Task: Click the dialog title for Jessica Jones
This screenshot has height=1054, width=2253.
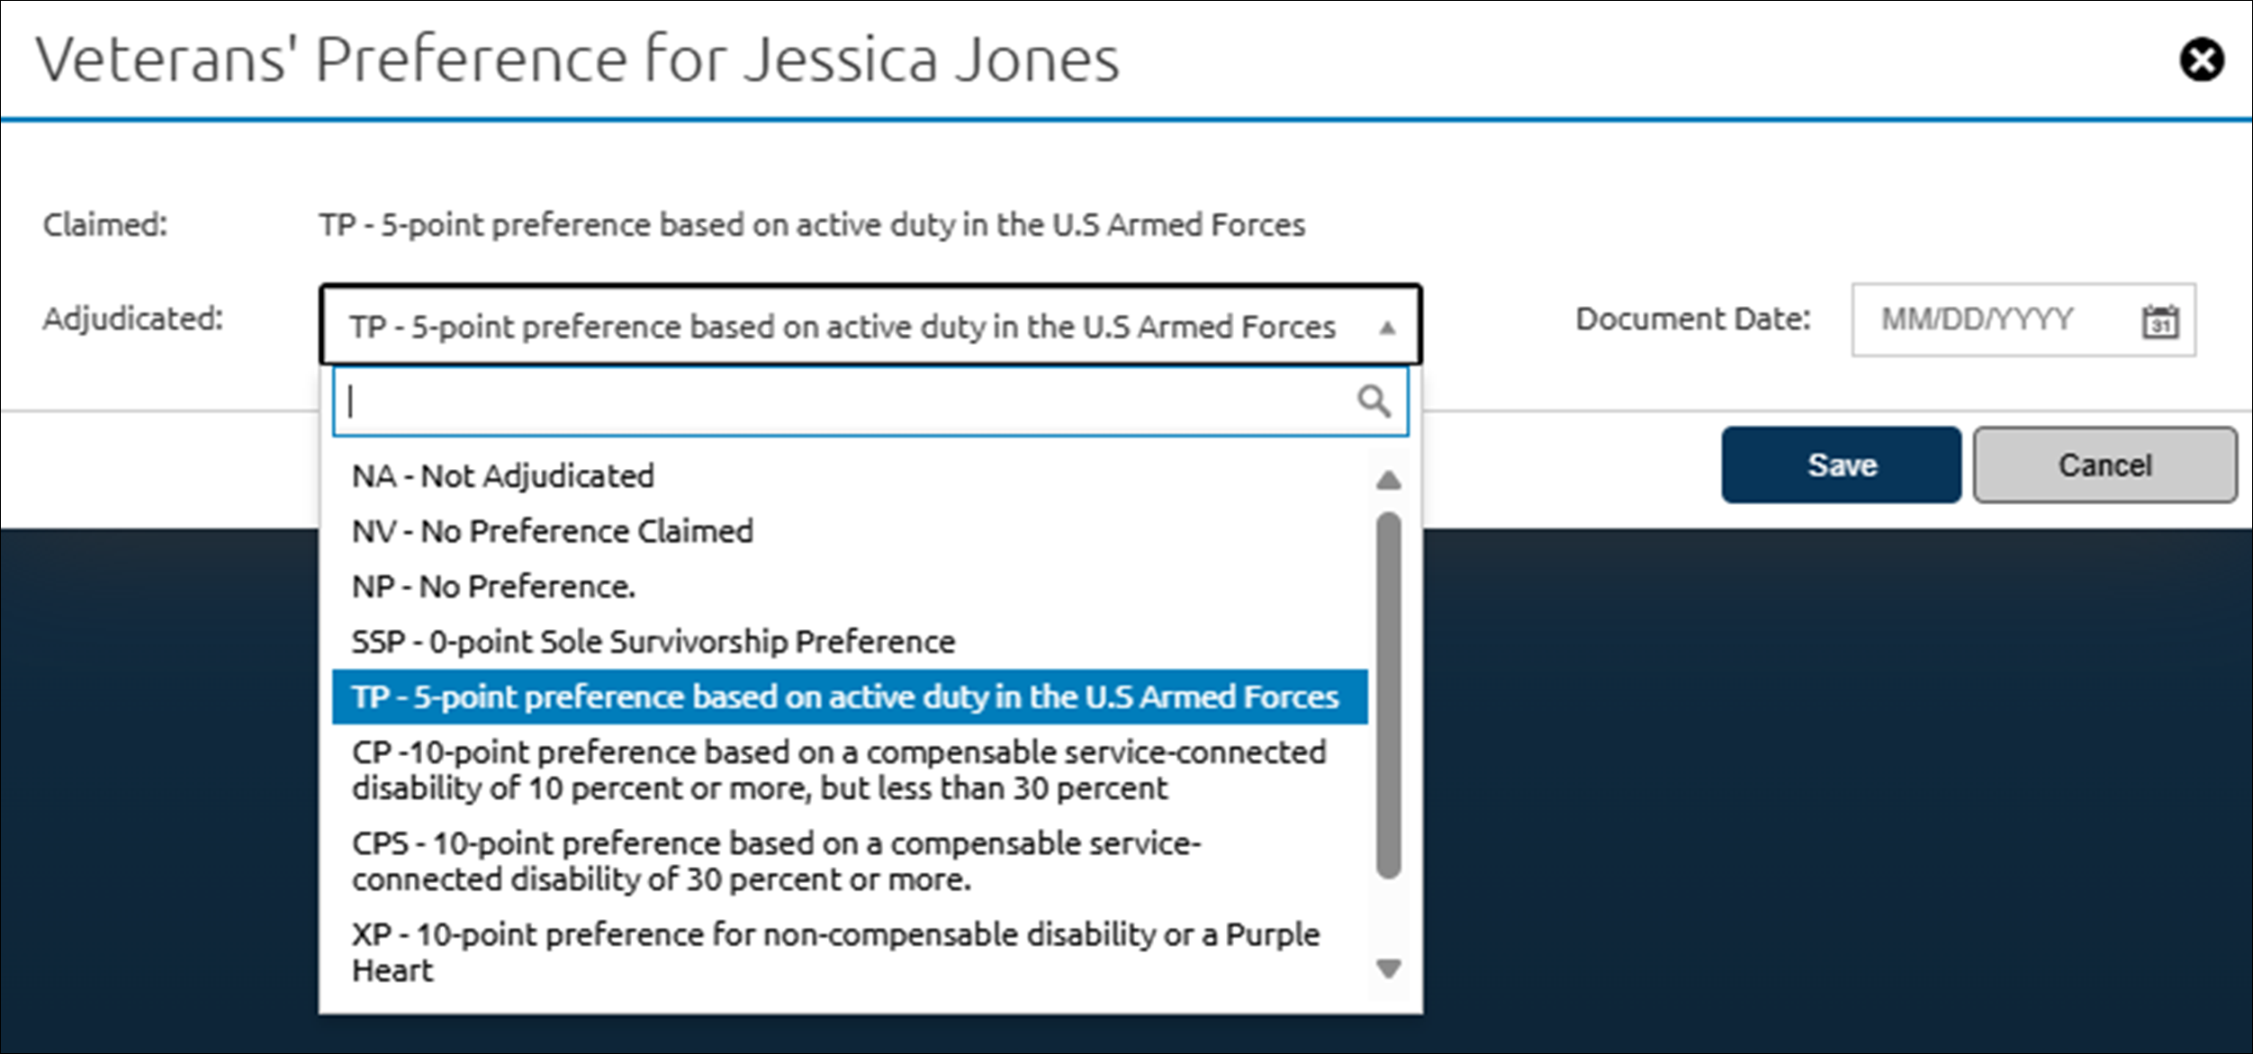Action: pos(577,59)
